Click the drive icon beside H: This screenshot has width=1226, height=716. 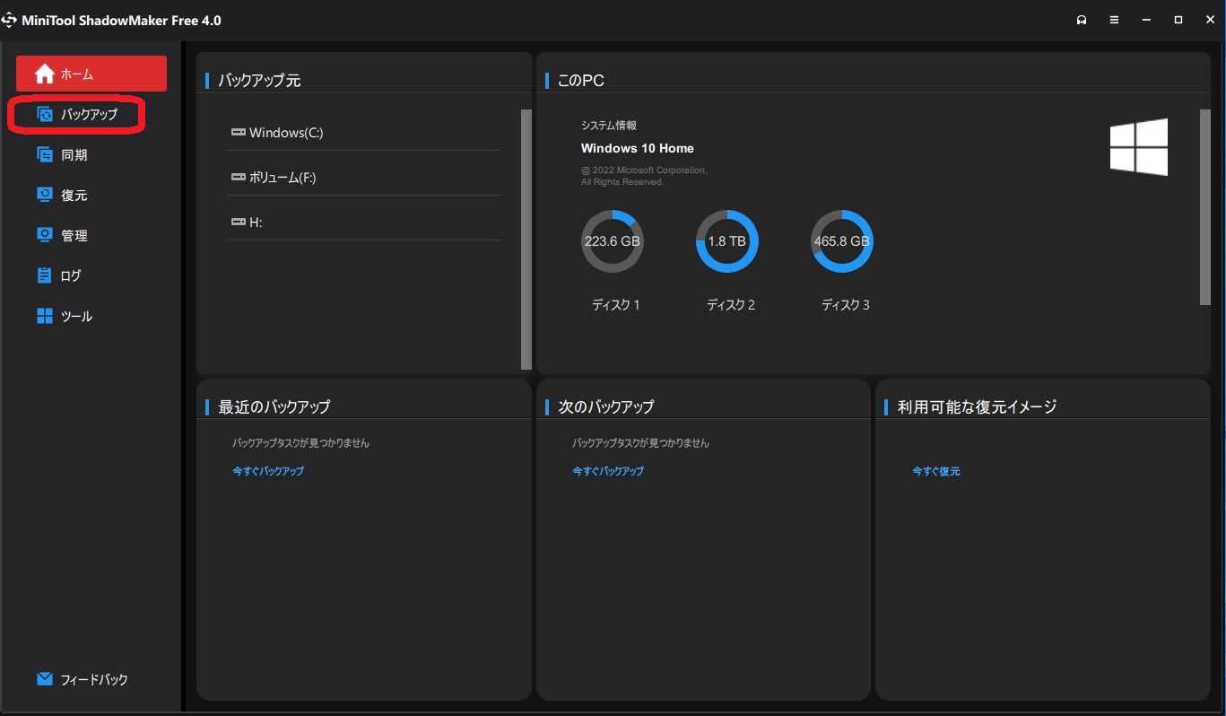[238, 222]
